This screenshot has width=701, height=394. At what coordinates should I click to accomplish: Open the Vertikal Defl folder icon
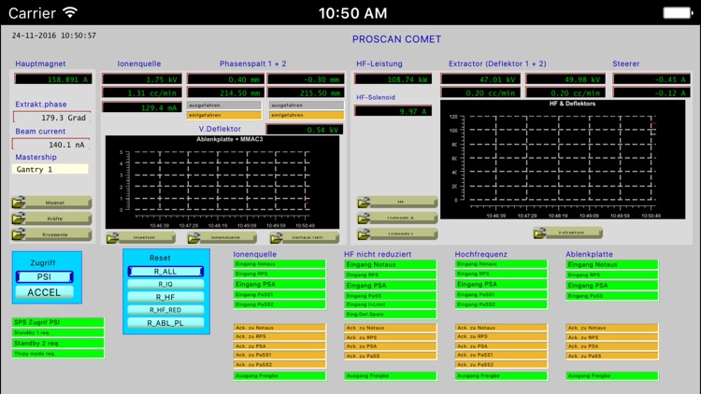coord(277,238)
